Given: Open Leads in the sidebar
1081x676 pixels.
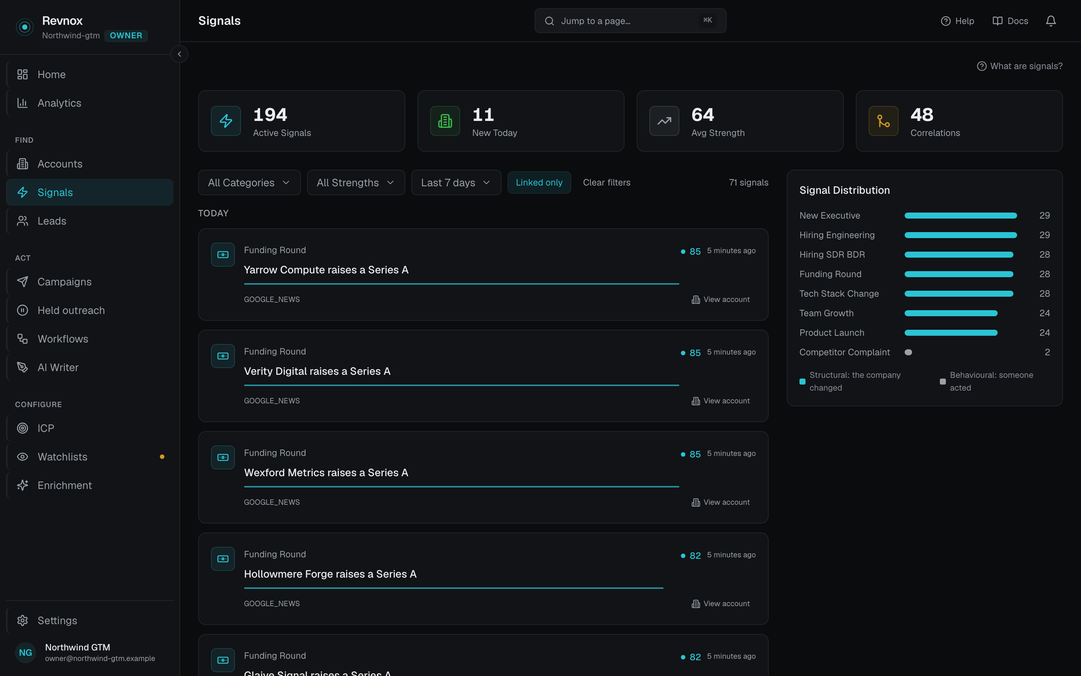Looking at the screenshot, I should 90,221.
